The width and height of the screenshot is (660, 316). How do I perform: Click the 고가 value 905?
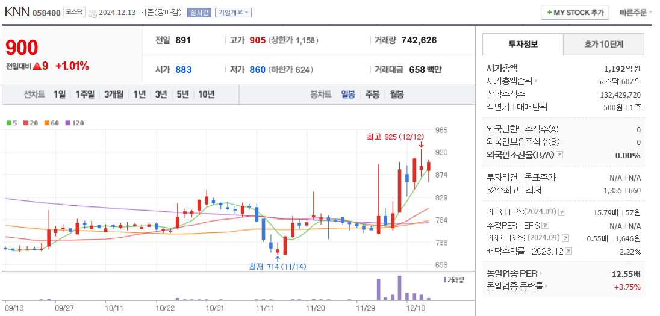(x=258, y=40)
